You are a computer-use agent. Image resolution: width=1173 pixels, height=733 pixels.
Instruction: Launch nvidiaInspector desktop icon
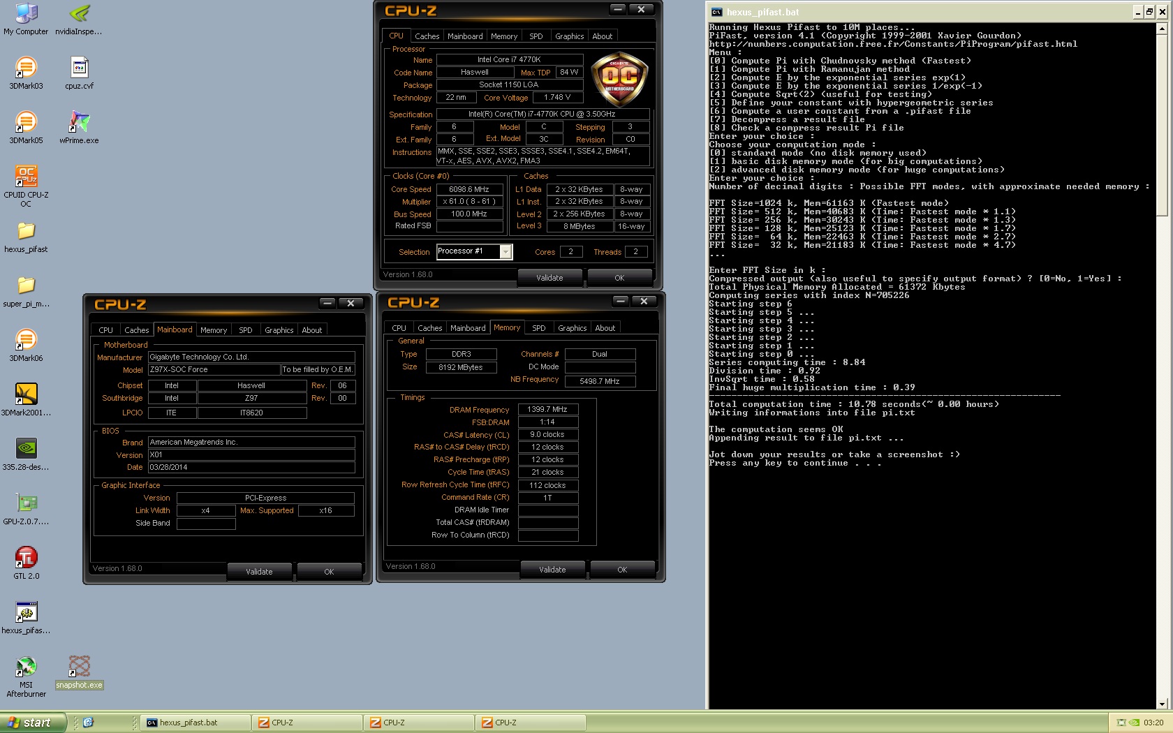coord(79,19)
